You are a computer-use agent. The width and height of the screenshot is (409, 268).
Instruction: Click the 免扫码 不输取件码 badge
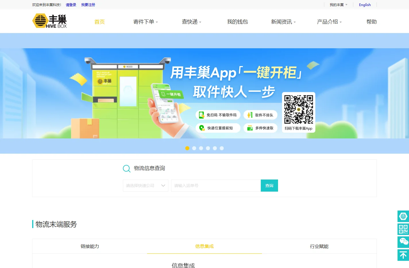tap(218, 115)
